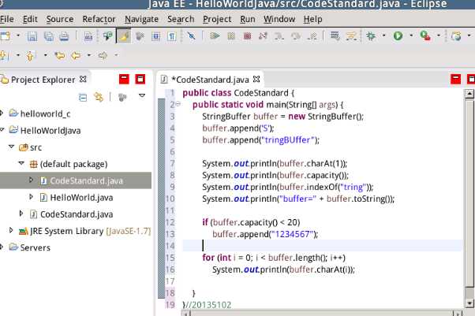The width and height of the screenshot is (475, 316).
Task: Open the Run configurations dropdown arrow
Action: point(411,35)
